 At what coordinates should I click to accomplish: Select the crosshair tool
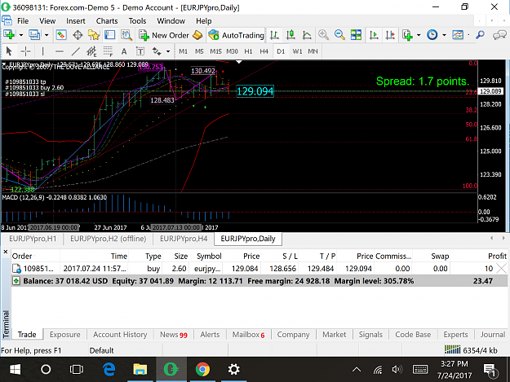(x=25, y=51)
